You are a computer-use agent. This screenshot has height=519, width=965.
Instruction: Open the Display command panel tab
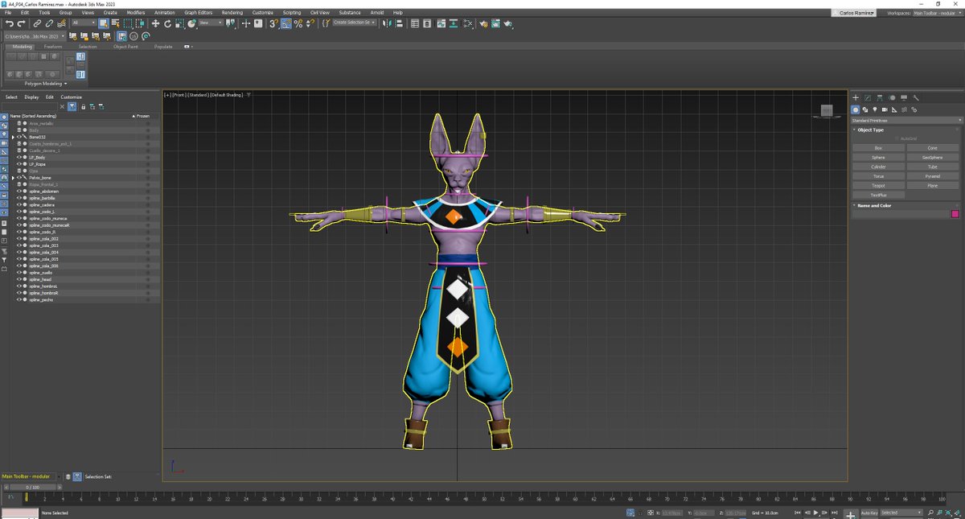(904, 97)
